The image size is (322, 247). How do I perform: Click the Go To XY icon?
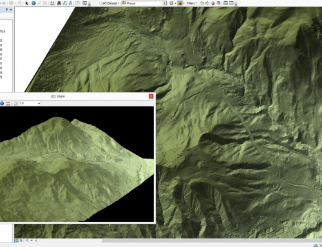click(x=70, y=3)
